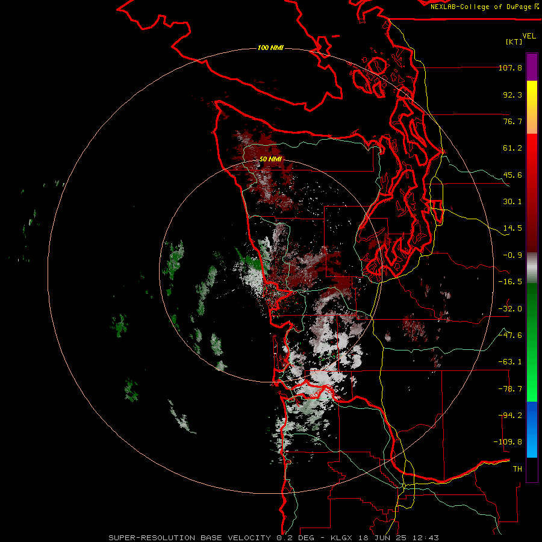The height and width of the screenshot is (542, 542).
Task: Click the VEL legend title
Action: click(529, 36)
